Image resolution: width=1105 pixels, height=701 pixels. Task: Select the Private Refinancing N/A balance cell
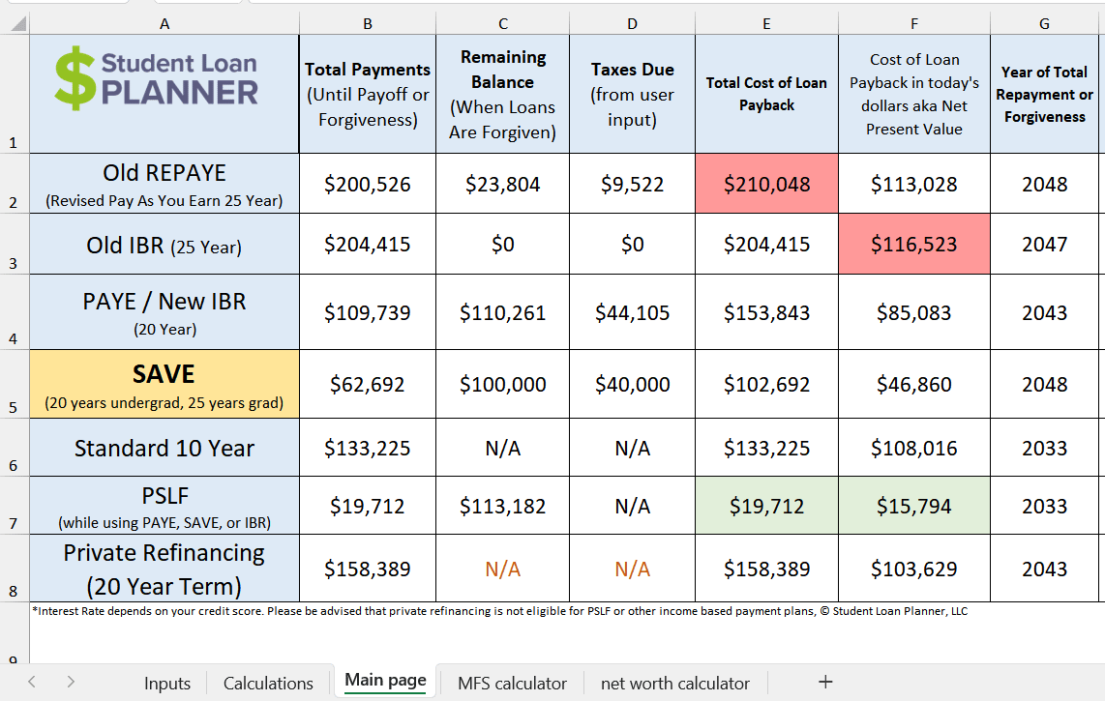(x=502, y=568)
